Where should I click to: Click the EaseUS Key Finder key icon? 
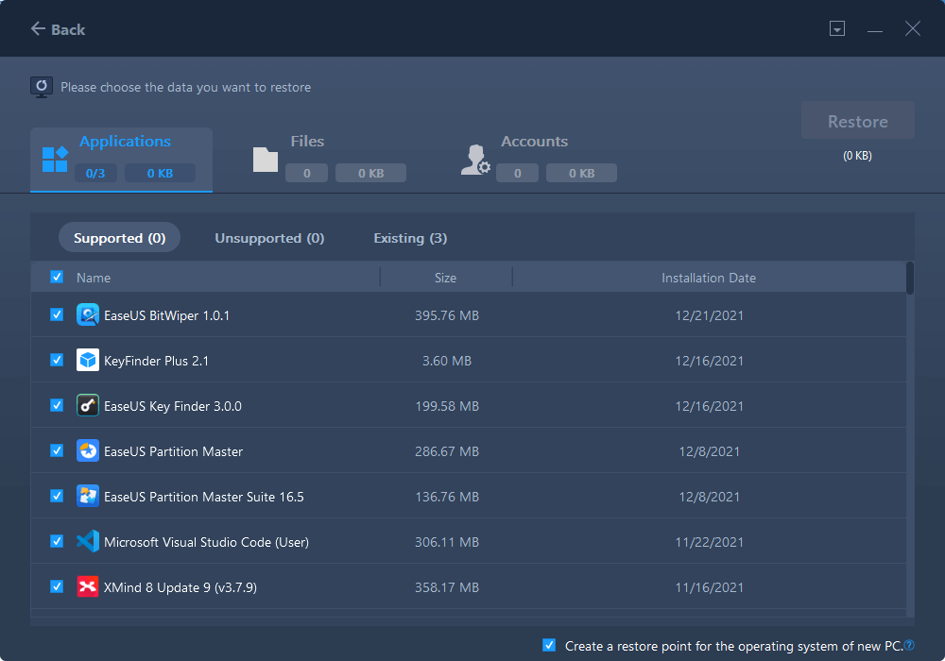pyautogui.click(x=88, y=405)
